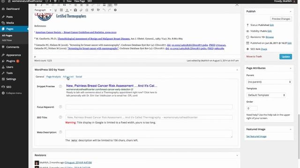
Task: Click the Order number field
Action: click(252, 108)
